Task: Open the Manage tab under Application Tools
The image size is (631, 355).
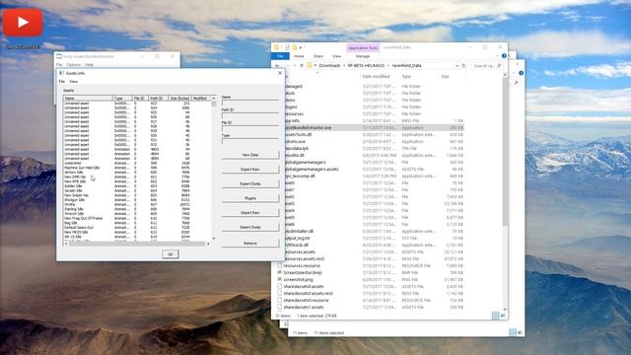Action: [x=362, y=56]
